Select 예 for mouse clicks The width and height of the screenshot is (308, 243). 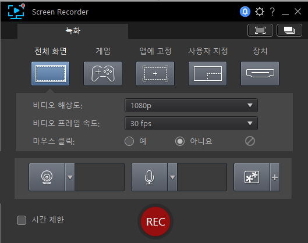129,141
